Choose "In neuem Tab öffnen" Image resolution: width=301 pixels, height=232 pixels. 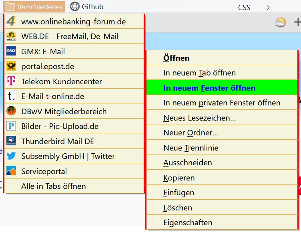pyautogui.click(x=199, y=73)
